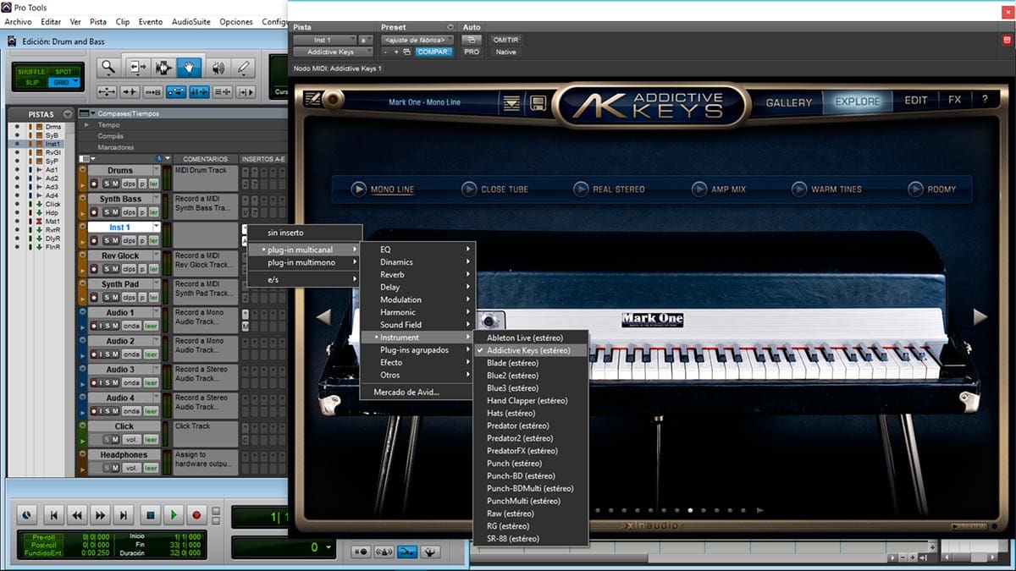Enable Shuffle edit mode
The image size is (1016, 571).
pos(31,72)
